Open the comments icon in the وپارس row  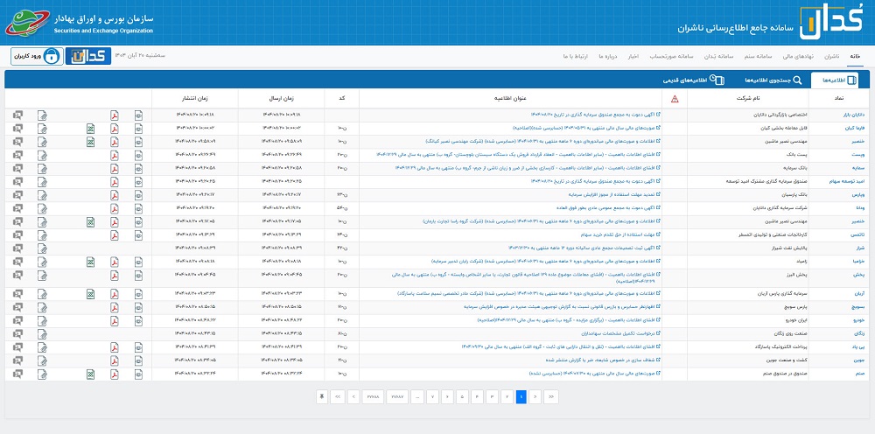pyautogui.click(x=17, y=195)
